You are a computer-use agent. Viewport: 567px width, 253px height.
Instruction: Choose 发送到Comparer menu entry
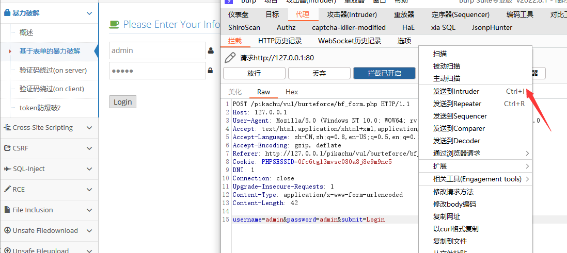[475, 128]
